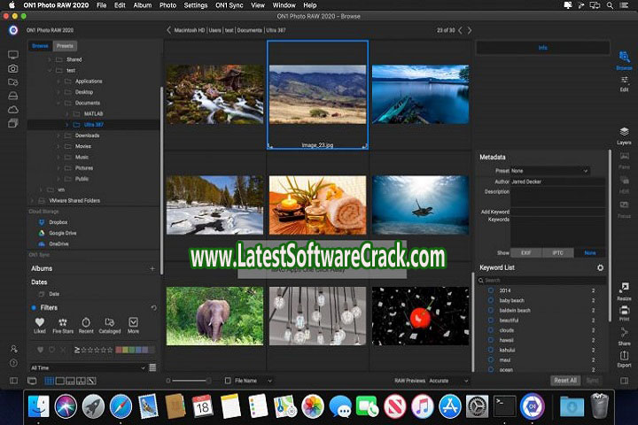Image resolution: width=638 pixels, height=425 pixels.
Task: Open the Export icon
Action: (624, 358)
